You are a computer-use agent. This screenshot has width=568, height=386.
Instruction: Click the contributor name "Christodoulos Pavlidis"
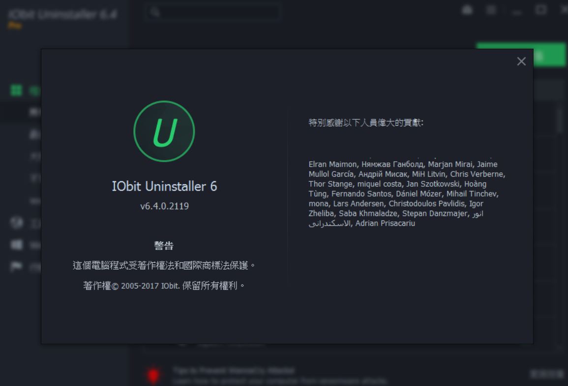point(427,203)
